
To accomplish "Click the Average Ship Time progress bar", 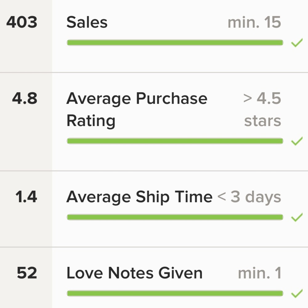I will point(175,217).
